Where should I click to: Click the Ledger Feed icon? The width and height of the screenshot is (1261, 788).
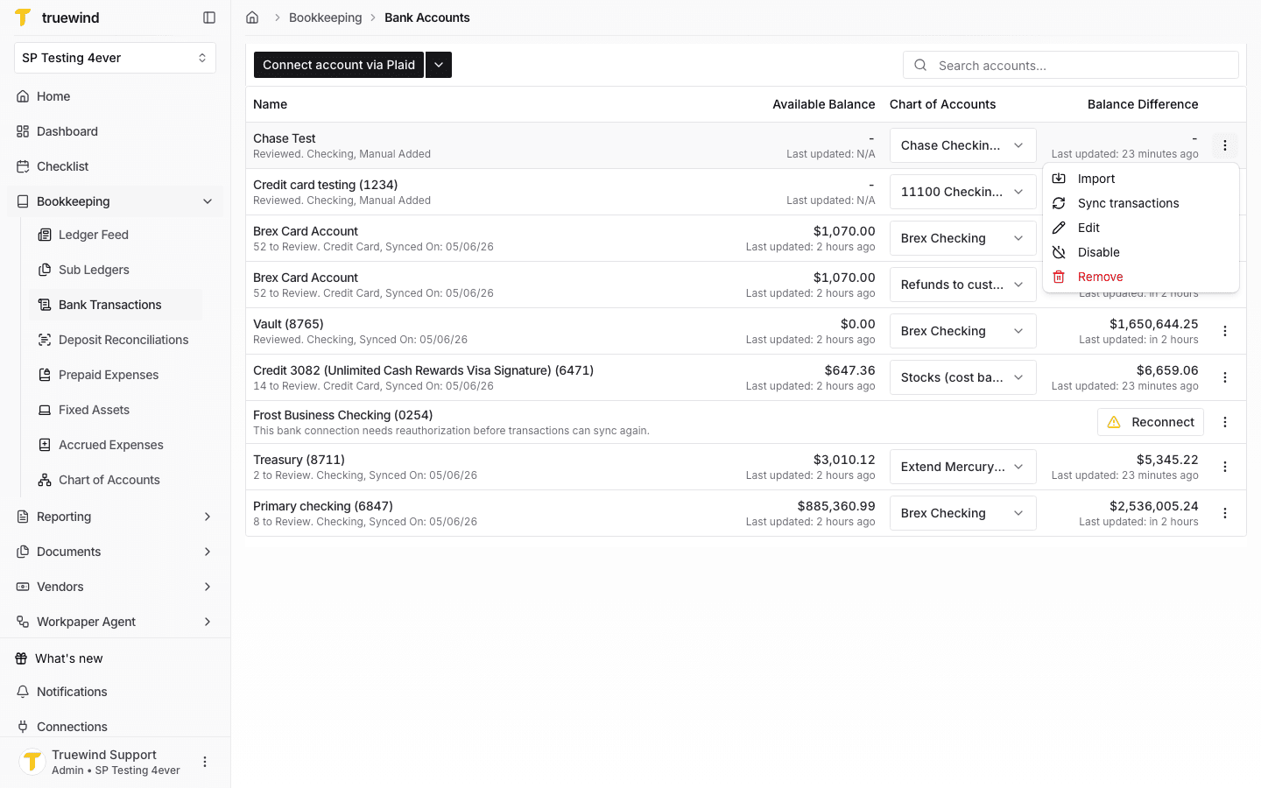(x=45, y=235)
